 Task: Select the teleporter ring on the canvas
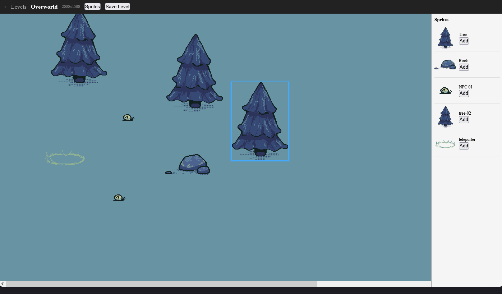(65, 158)
